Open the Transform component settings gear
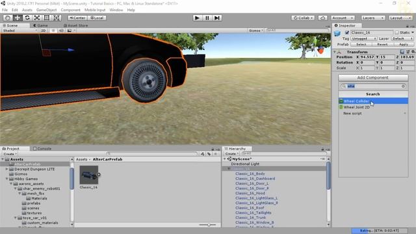 [x=413, y=52]
